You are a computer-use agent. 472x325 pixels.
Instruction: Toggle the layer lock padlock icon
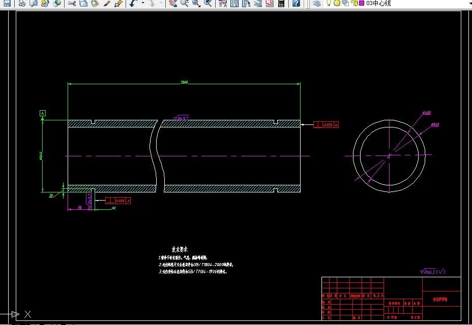355,4
